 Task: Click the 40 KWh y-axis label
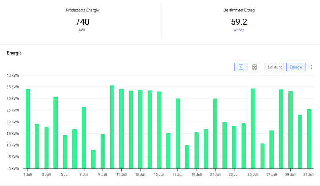[13, 76]
